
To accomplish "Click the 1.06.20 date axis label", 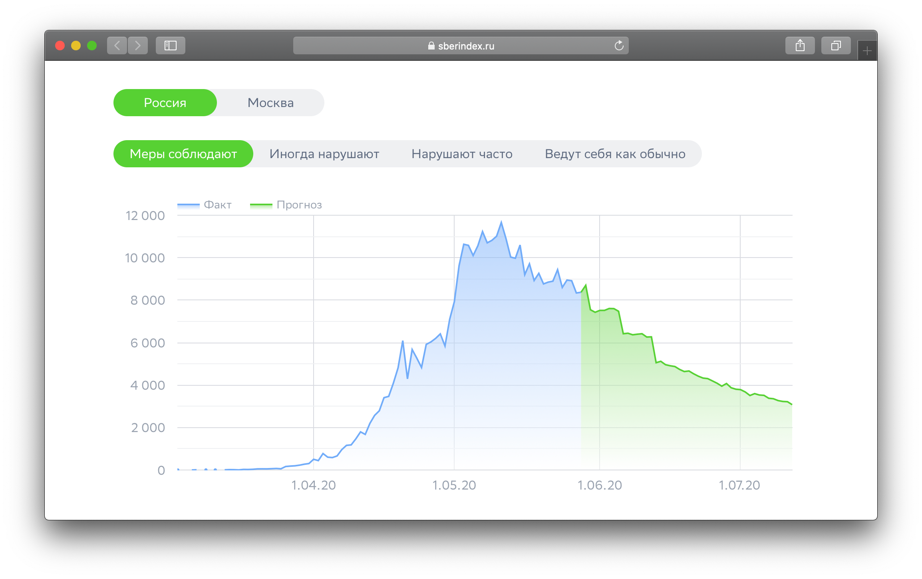I will point(599,485).
